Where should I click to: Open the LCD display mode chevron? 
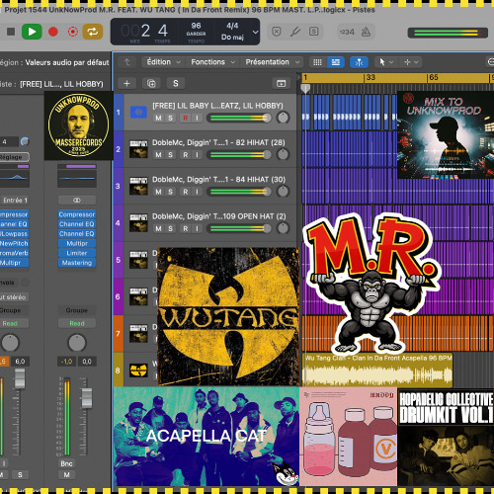pyautogui.click(x=255, y=32)
